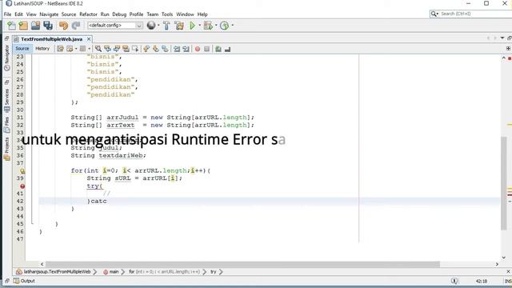The width and height of the screenshot is (512, 288).
Task: Click the Toggle Highlight Search icon
Action: [x=126, y=49]
